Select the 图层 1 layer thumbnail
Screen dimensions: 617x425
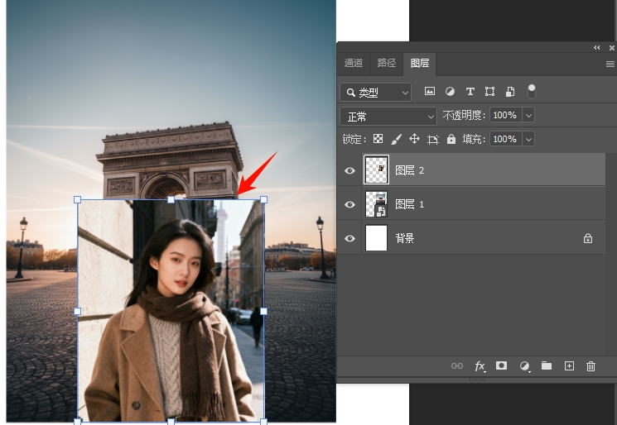(x=377, y=204)
